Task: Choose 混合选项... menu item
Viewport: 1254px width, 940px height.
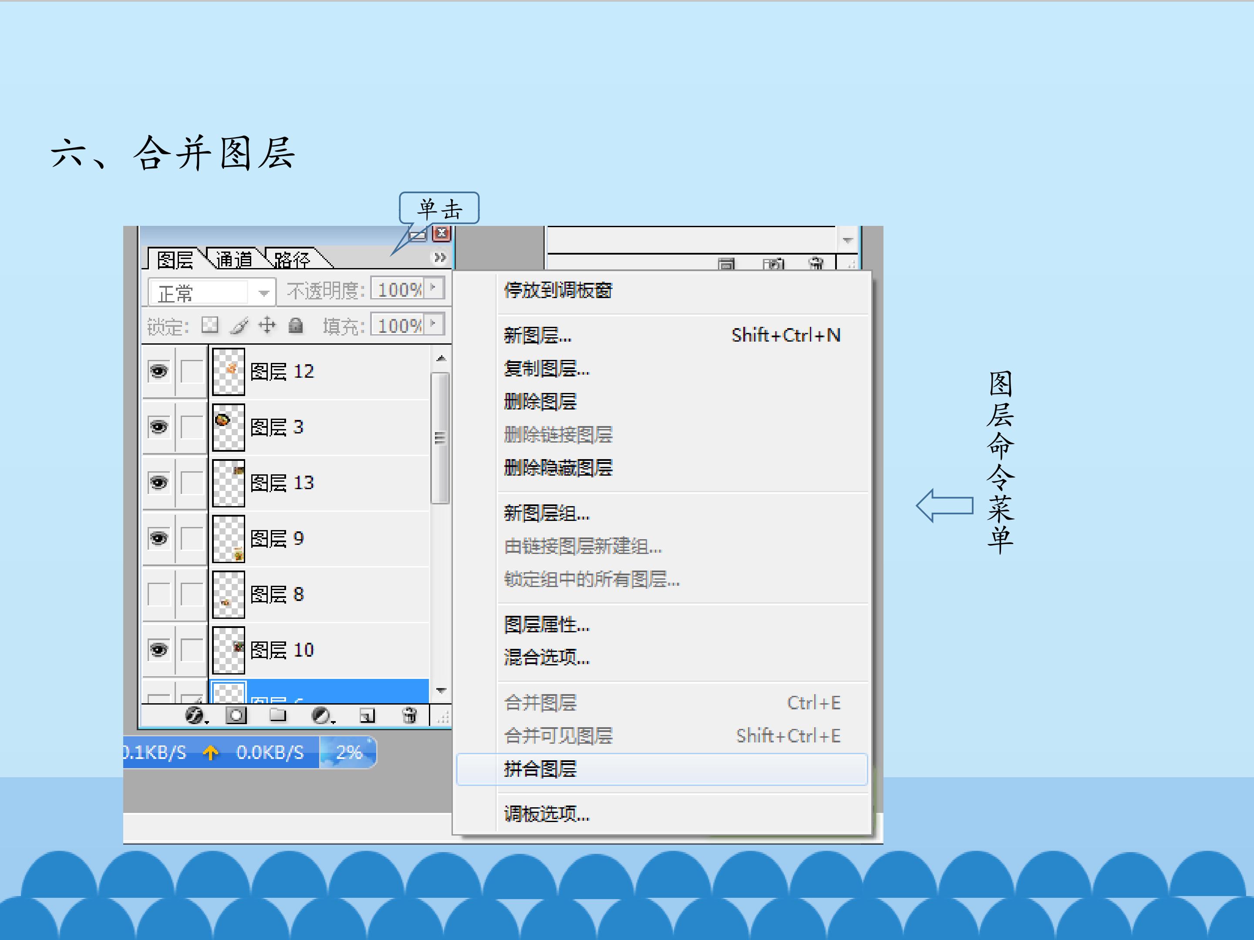Action: click(x=661, y=658)
